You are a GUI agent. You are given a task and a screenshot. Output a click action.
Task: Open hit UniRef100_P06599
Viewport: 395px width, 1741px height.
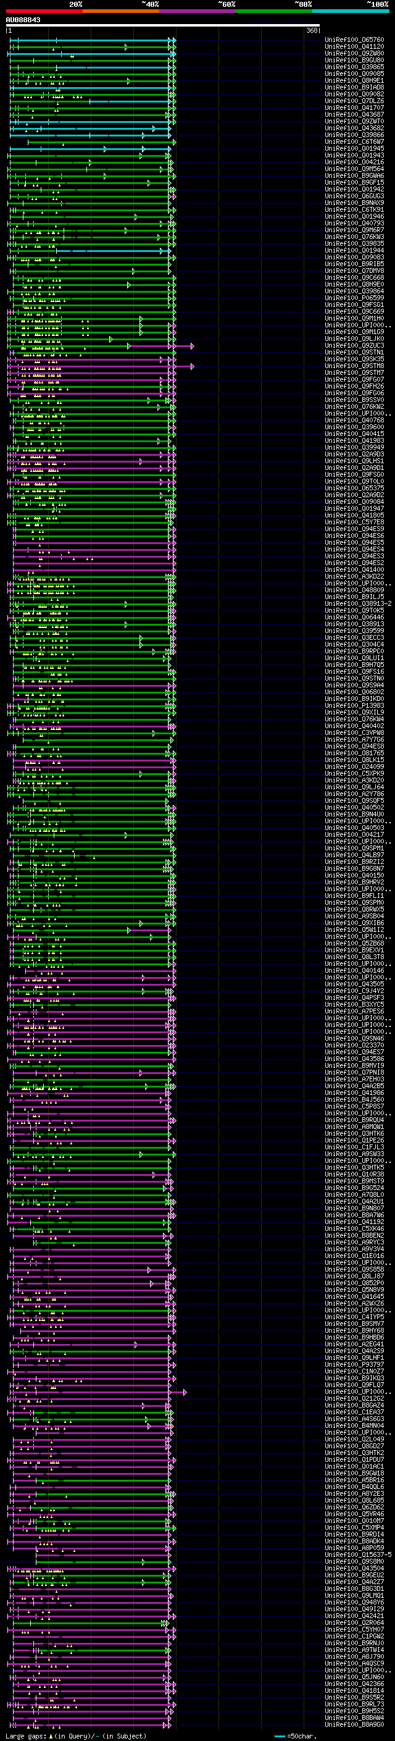pyautogui.click(x=354, y=298)
